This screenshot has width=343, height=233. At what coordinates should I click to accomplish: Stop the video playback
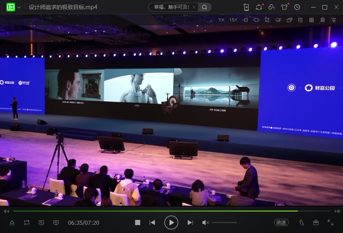(x=137, y=223)
